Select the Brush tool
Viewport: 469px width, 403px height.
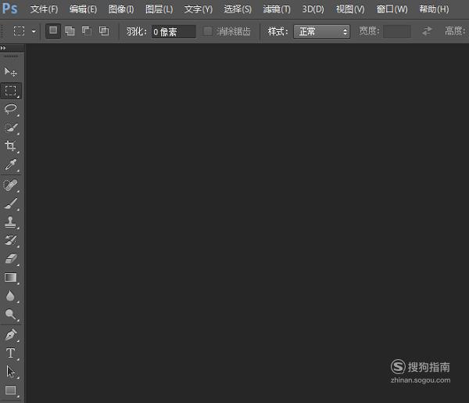tap(11, 203)
